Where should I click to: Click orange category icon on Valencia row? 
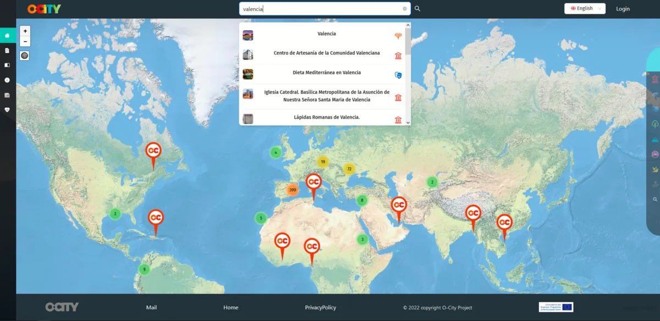point(398,36)
